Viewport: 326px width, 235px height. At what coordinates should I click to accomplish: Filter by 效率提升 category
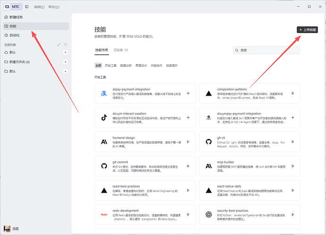172,65
